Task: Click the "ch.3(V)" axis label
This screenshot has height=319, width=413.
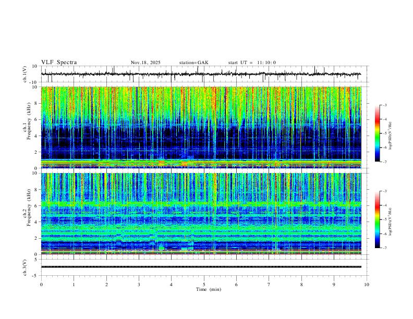Action: point(25,267)
